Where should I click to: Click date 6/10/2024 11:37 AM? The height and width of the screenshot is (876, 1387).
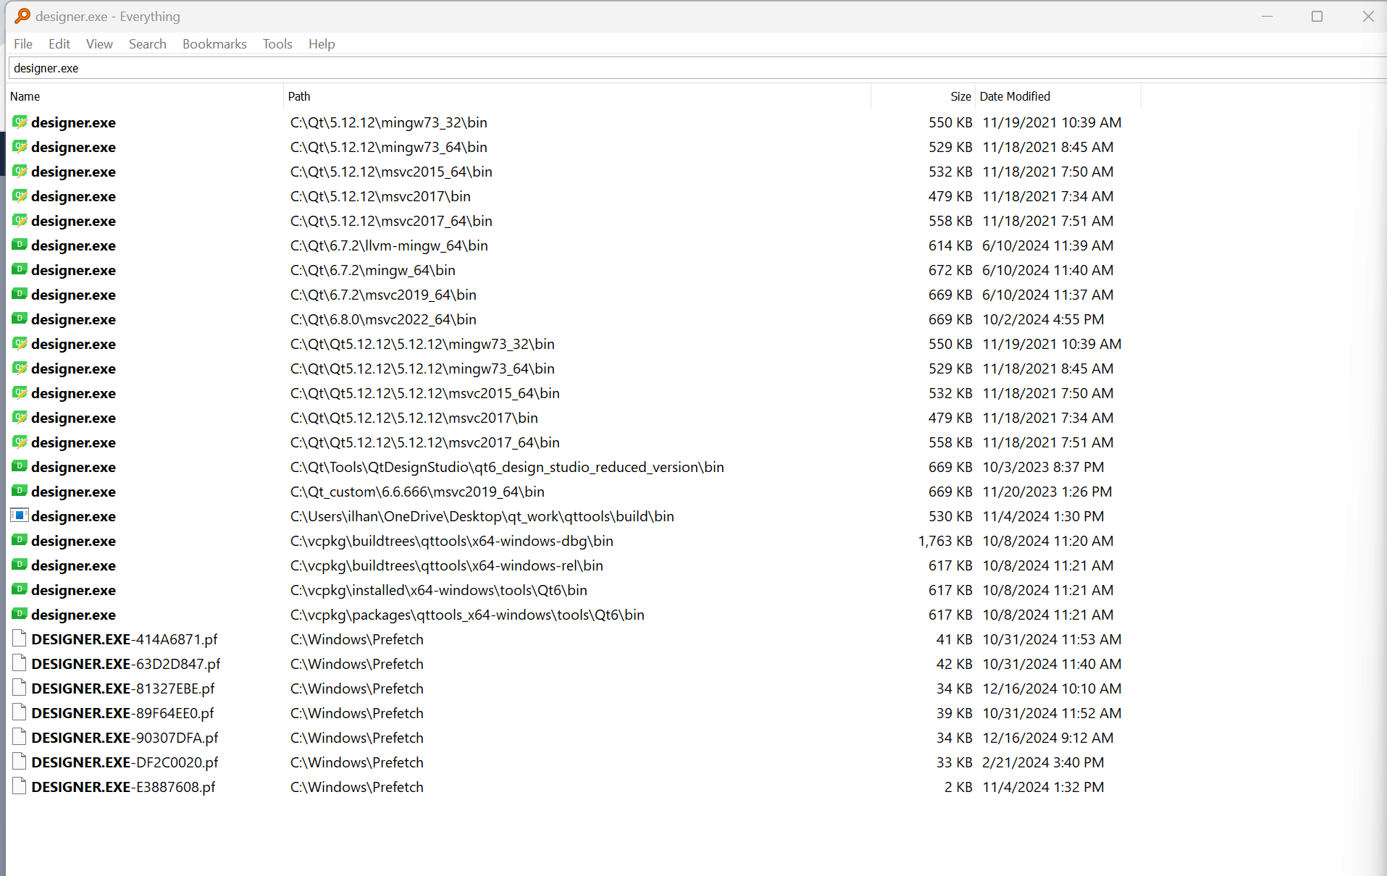point(1048,295)
